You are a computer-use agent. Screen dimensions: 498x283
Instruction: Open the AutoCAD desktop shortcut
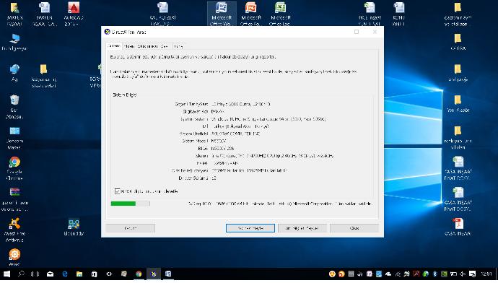click(74, 13)
